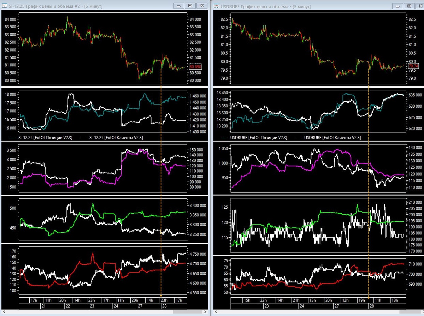The image size is (424, 316).
Task: Minimize the USDRUBF chart window
Action: coord(398,6)
